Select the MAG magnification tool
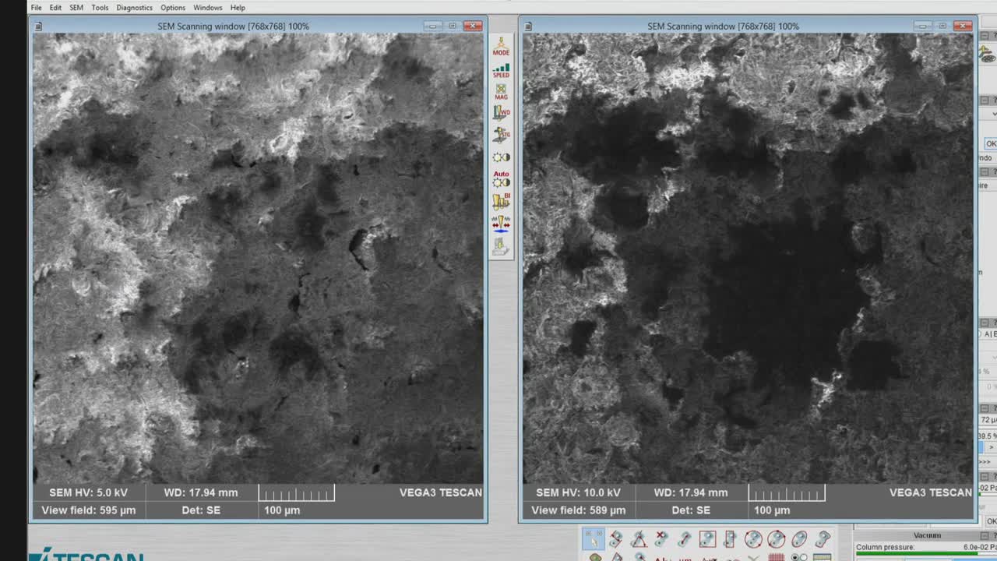997x561 pixels. pyautogui.click(x=501, y=92)
